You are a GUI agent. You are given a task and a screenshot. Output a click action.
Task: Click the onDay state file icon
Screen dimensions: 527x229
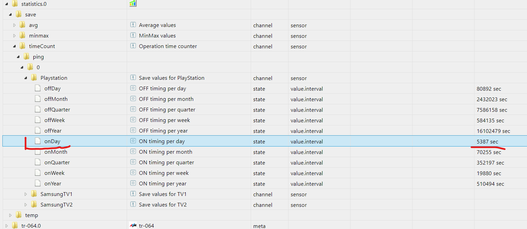[x=38, y=141]
